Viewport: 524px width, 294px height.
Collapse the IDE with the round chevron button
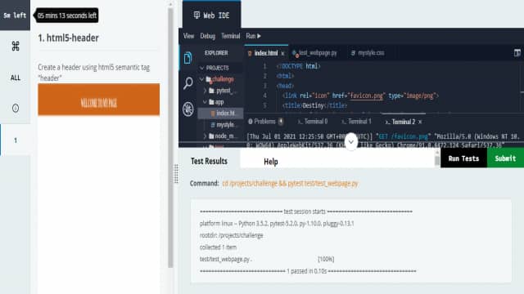(351, 141)
